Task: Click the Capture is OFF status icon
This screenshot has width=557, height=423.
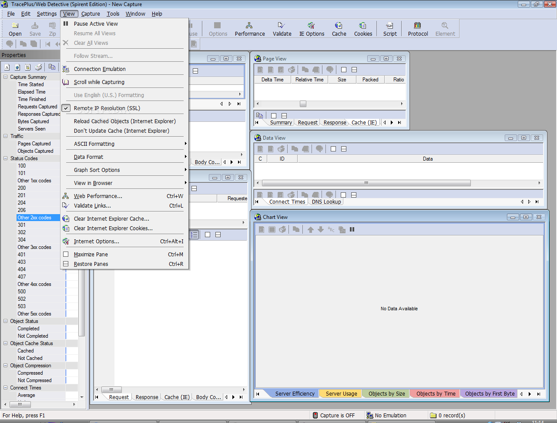Action: pos(315,416)
